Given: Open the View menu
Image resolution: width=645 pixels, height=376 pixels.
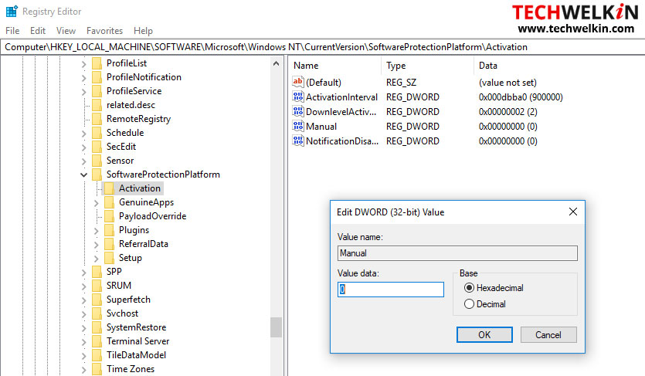Looking at the screenshot, I should [66, 30].
